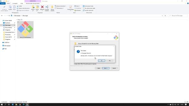The height and width of the screenshot is (106, 189).
Task: Open the Mover a dropdown
Action: pos(33,9)
